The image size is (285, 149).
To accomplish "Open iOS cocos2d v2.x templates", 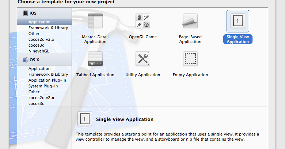I will pos(41,39).
